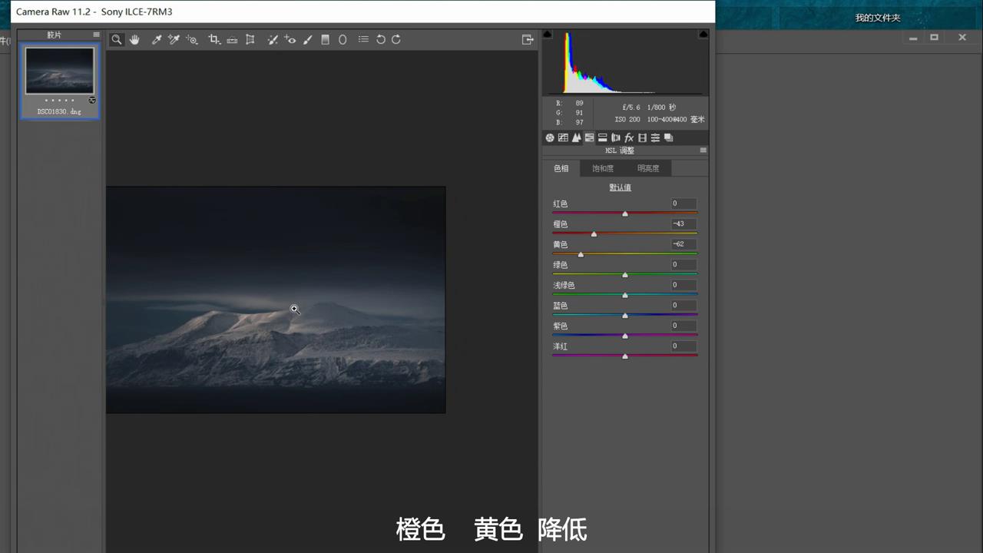Select the Red Eye Removal tool
Viewport: 983px width, 553px height.
[x=290, y=39]
